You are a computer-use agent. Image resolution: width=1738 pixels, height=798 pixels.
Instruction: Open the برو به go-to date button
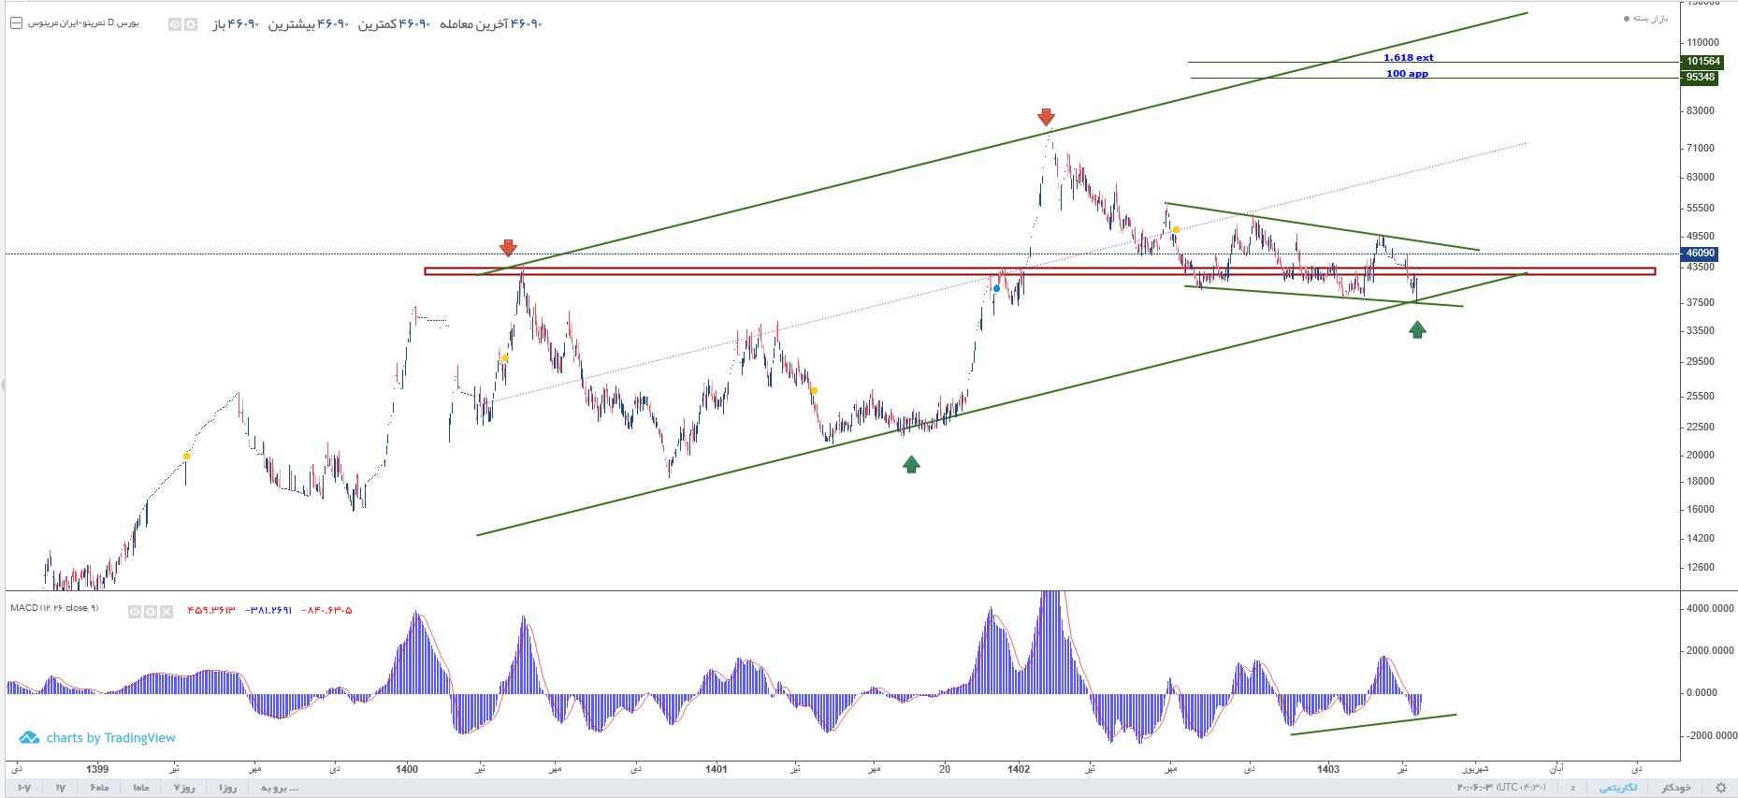coord(279,788)
